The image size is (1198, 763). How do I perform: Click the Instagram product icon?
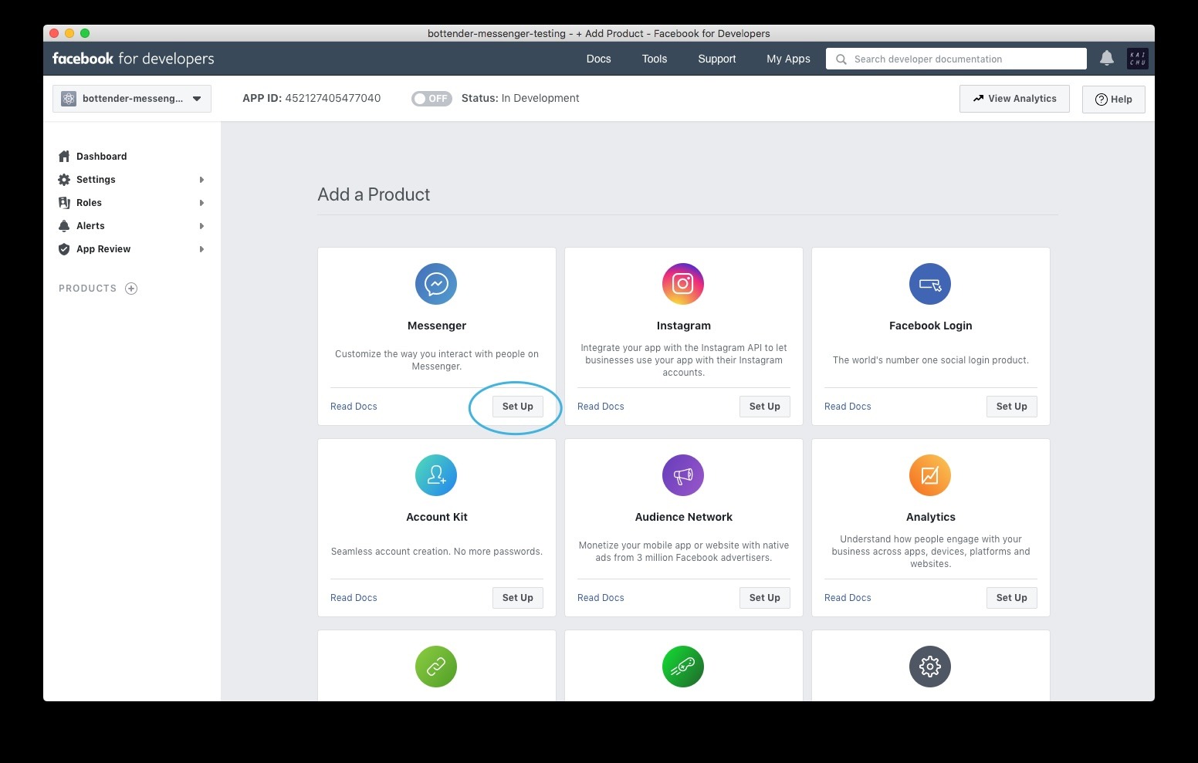click(x=683, y=284)
